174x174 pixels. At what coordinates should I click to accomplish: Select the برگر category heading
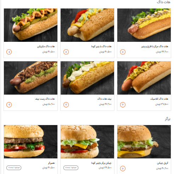point(168,119)
